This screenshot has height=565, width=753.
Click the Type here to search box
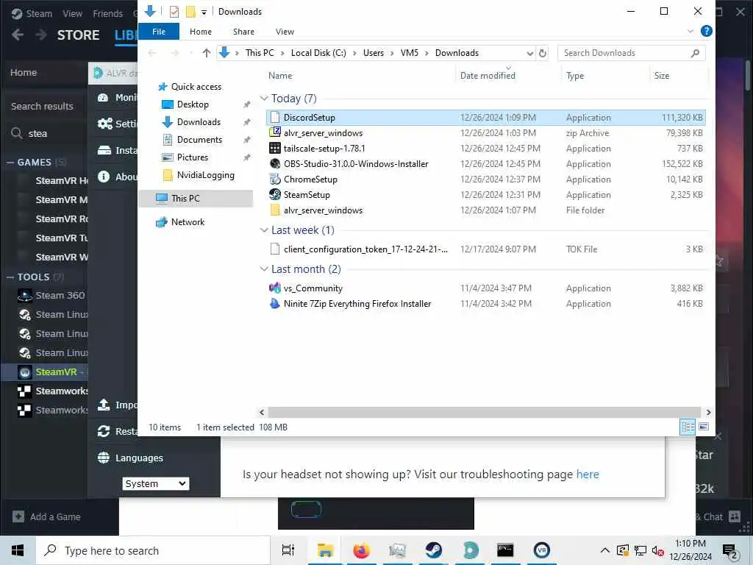point(153,550)
